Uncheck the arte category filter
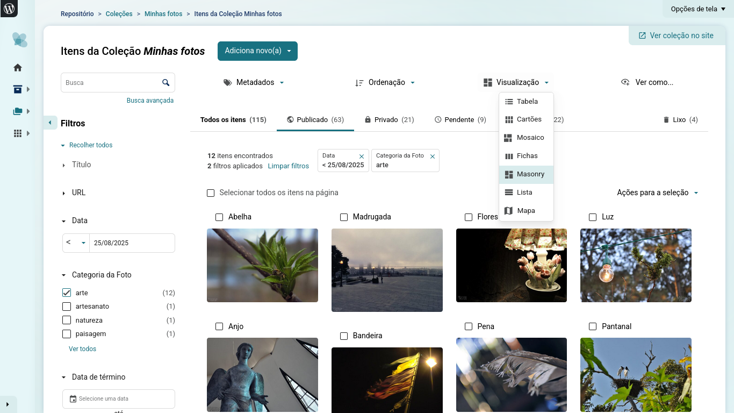This screenshot has height=413, width=734. [66, 293]
